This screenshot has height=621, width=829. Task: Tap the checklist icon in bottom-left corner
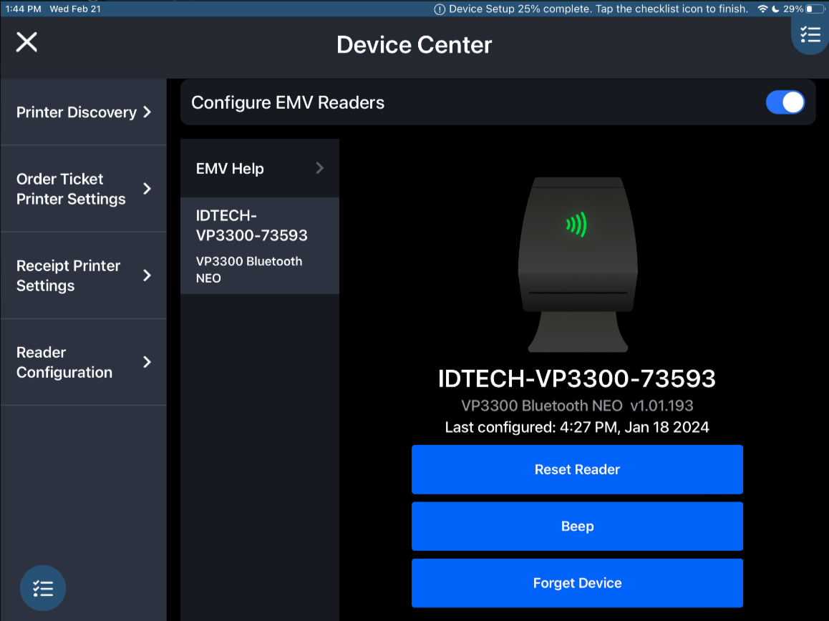(x=43, y=588)
